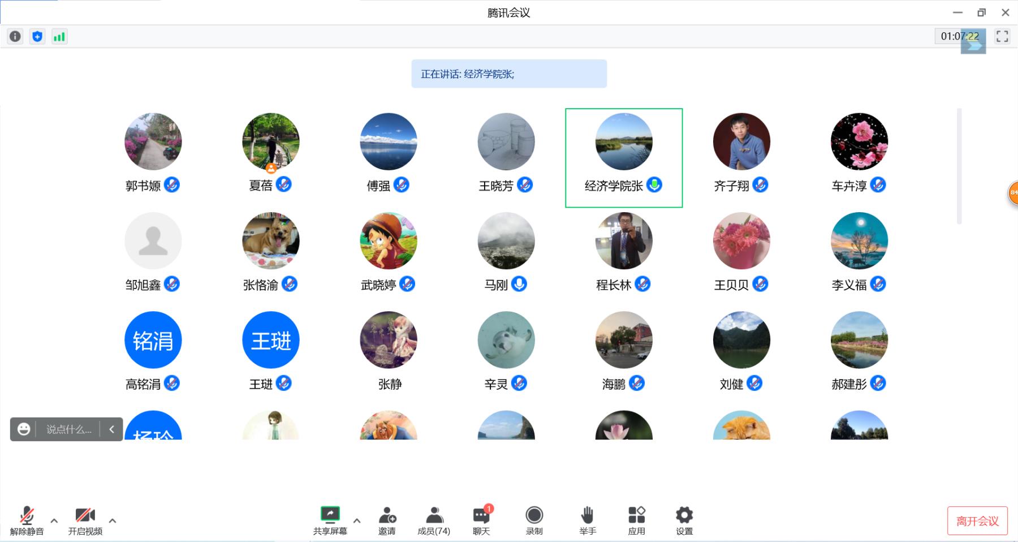Start recording with 录制 button
Screen dimensions: 1018x542
pos(534,521)
